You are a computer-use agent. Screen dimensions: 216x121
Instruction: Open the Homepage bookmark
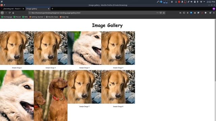7,17
